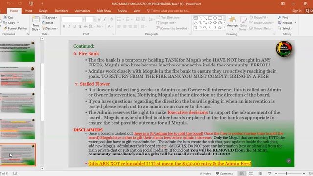
Task: Click Convert to SmartArt
Action: pos(173,28)
